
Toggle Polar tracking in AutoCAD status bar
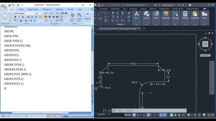pyautogui.click(x=148, y=115)
